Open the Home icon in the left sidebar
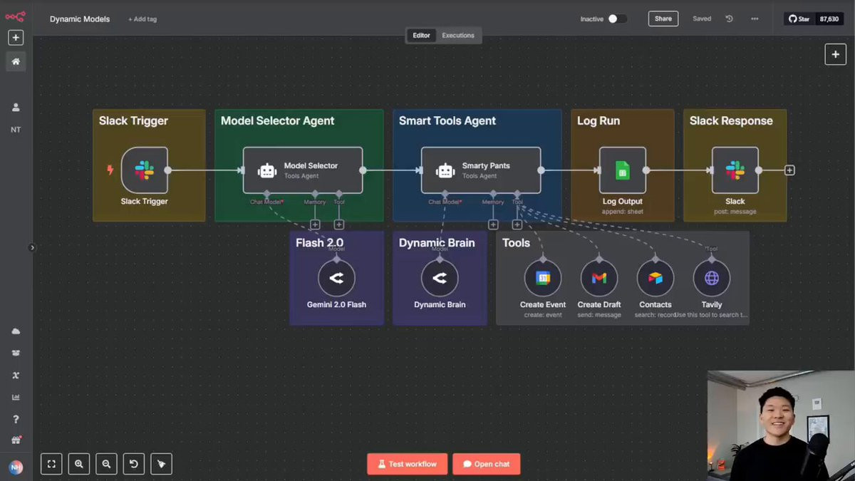The width and height of the screenshot is (855, 481). tap(16, 62)
